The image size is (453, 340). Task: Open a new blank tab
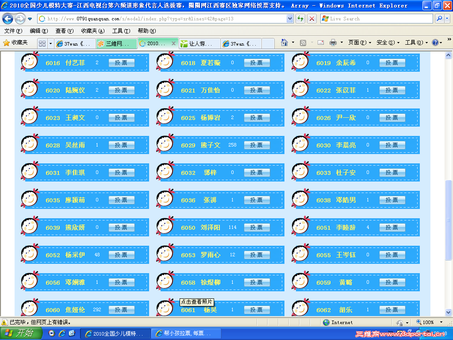click(269, 44)
